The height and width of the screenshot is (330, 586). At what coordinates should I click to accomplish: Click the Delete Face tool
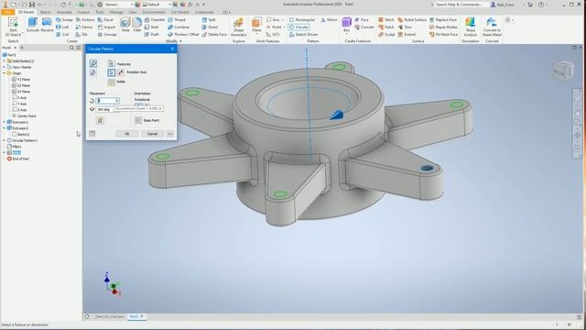[x=214, y=35]
